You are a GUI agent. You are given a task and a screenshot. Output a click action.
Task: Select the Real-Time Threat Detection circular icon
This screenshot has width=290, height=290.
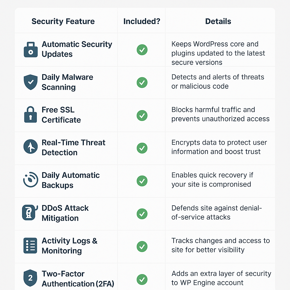pos(31,146)
